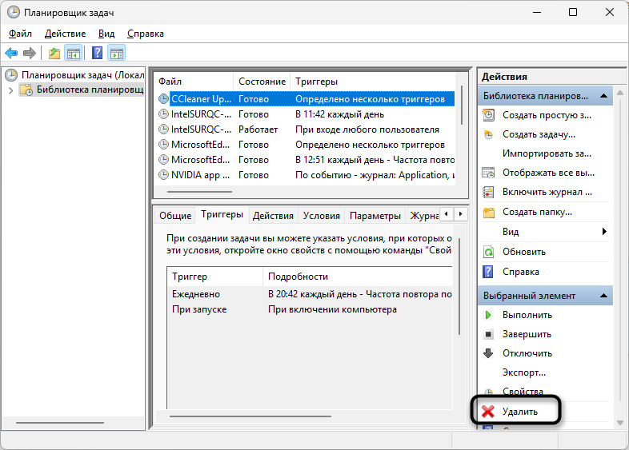Click the forward arrow toolbar icon
This screenshot has height=450, width=629.
pos(30,54)
